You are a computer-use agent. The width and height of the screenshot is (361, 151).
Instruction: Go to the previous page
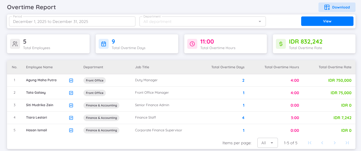(322, 143)
